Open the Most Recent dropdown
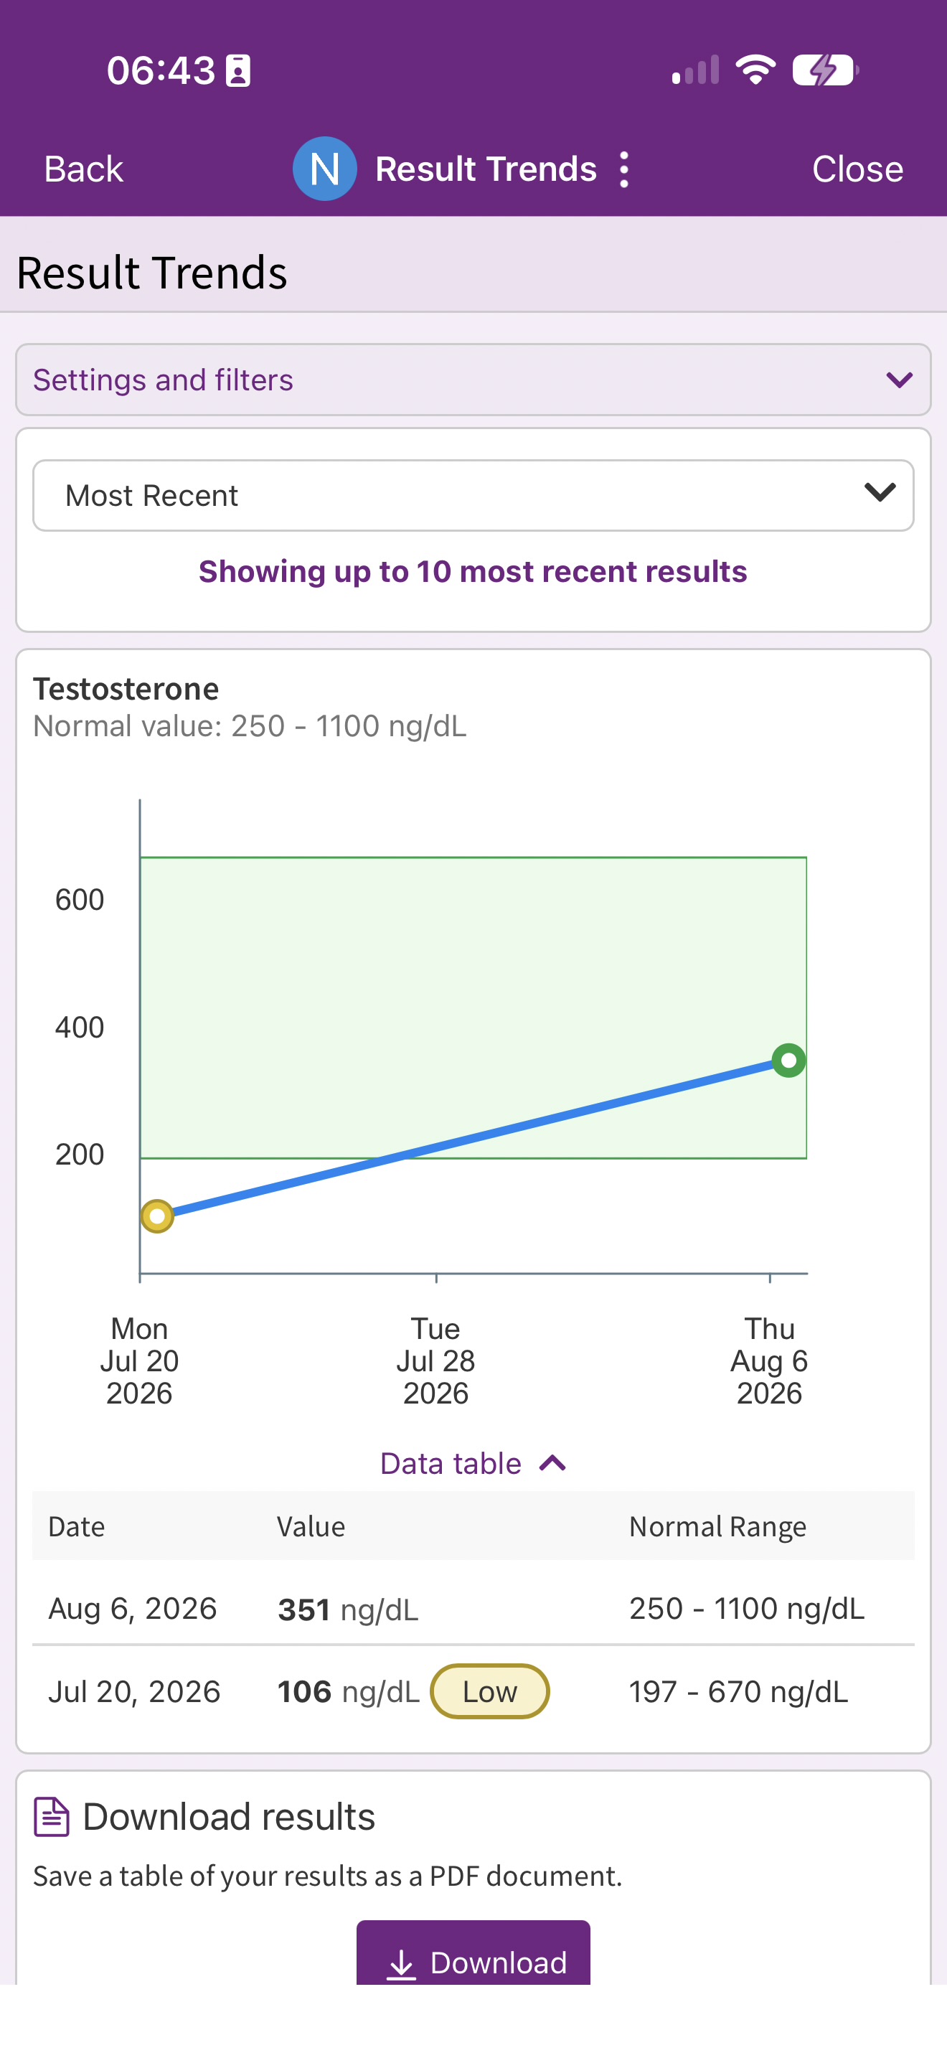 point(473,495)
